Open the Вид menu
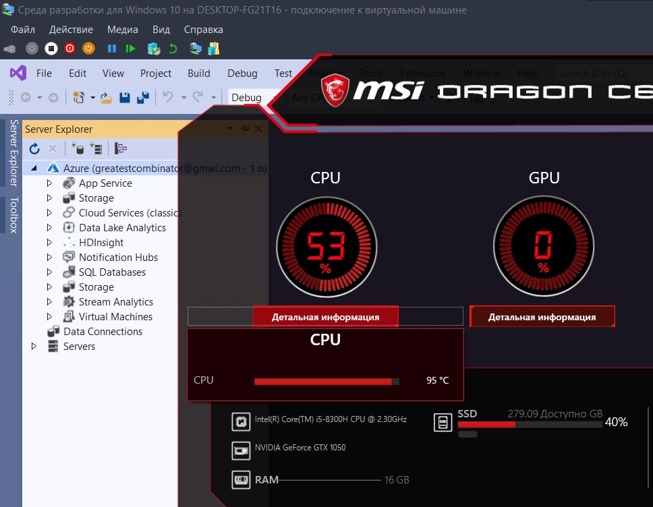This screenshot has height=507, width=653. point(161,30)
